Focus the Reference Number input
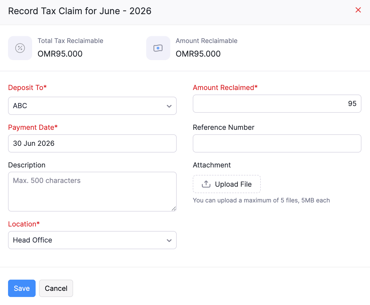 (x=277, y=143)
